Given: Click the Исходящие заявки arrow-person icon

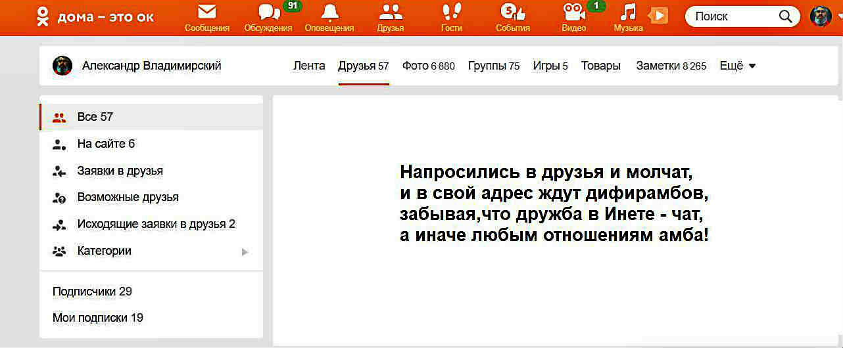Looking at the screenshot, I should click(x=59, y=225).
